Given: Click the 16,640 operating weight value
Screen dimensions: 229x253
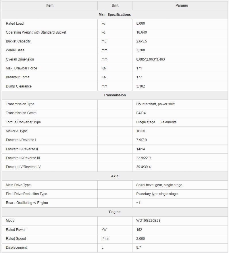Looking at the screenshot, I should tap(142, 32).
